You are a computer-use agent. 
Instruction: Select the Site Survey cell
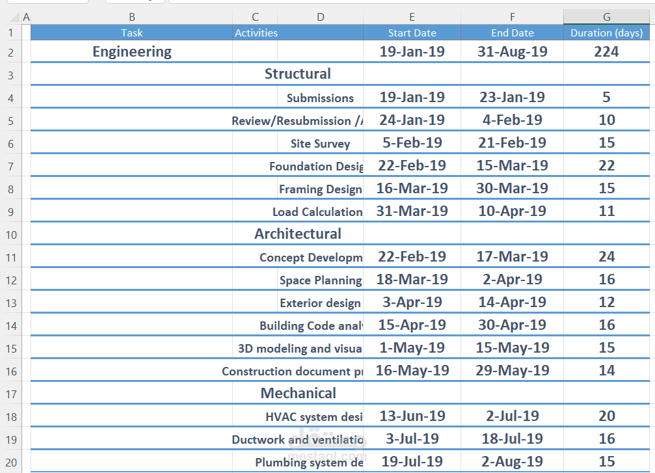click(321, 143)
